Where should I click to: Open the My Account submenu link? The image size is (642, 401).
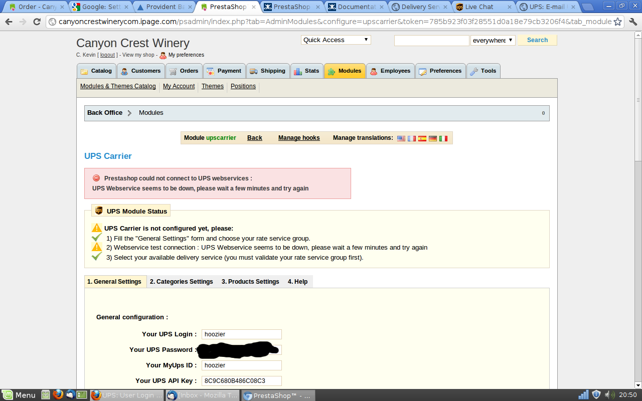click(x=179, y=86)
